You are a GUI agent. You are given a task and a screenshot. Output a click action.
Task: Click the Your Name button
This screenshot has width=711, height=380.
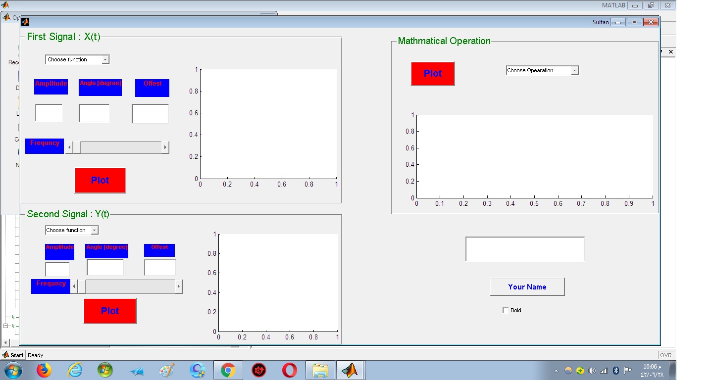pos(527,287)
